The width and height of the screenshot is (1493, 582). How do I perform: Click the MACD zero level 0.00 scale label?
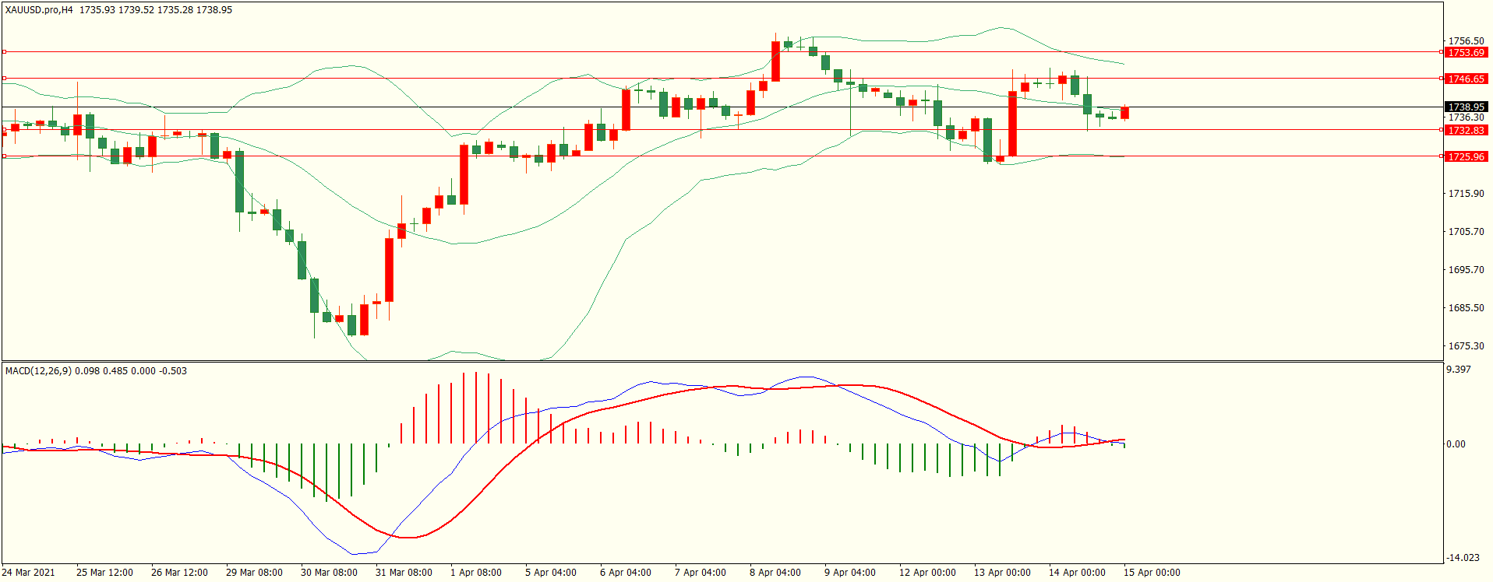1456,444
